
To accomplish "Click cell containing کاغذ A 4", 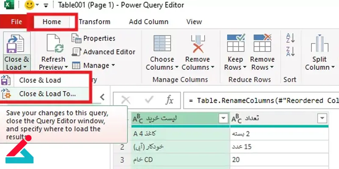I will tap(181, 134).
